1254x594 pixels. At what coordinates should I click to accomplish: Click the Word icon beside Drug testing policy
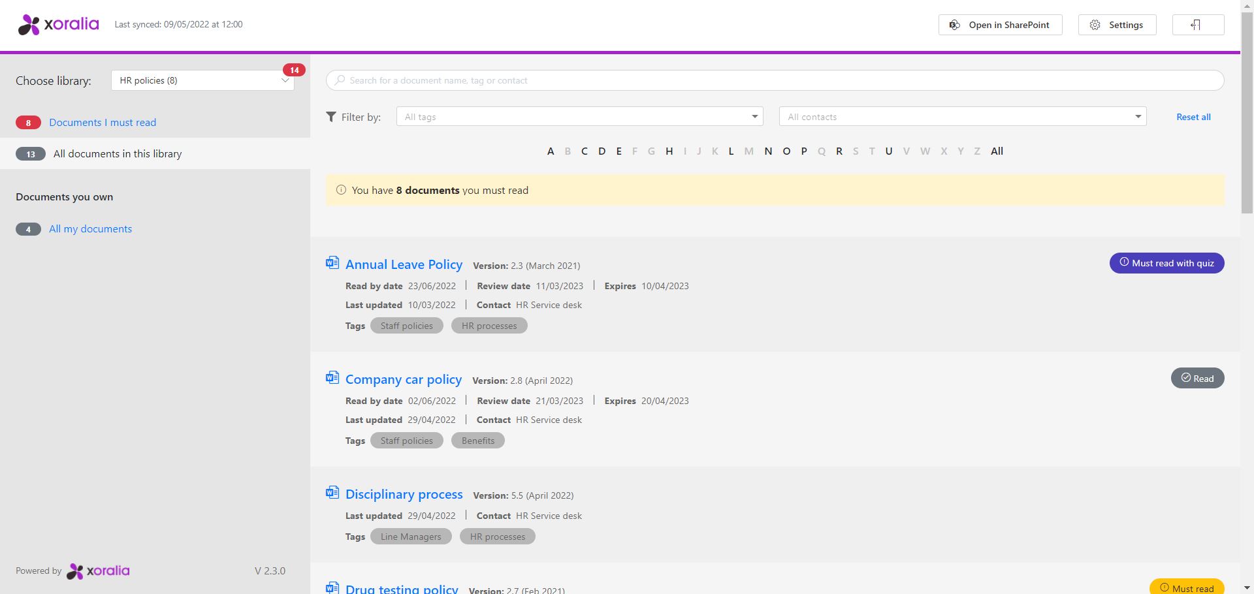(x=332, y=587)
